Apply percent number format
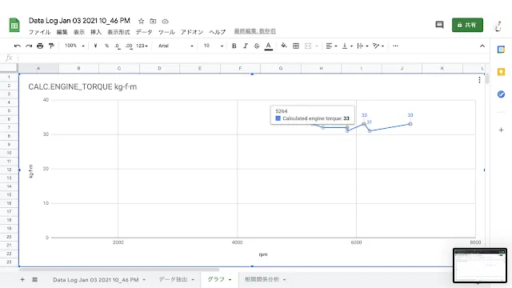The image size is (512, 288). [106, 46]
